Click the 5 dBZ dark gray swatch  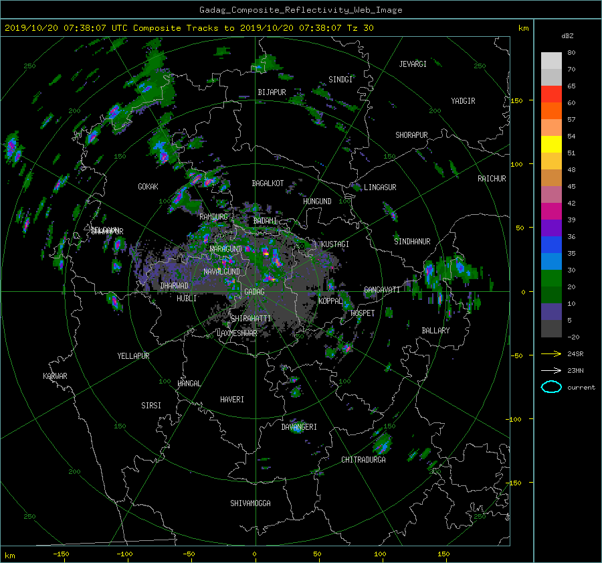click(551, 328)
